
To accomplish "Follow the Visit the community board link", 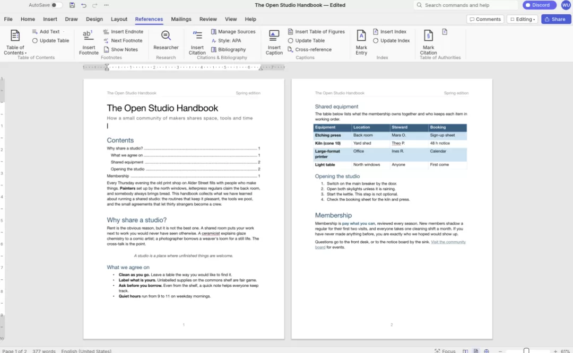I will pos(390,244).
